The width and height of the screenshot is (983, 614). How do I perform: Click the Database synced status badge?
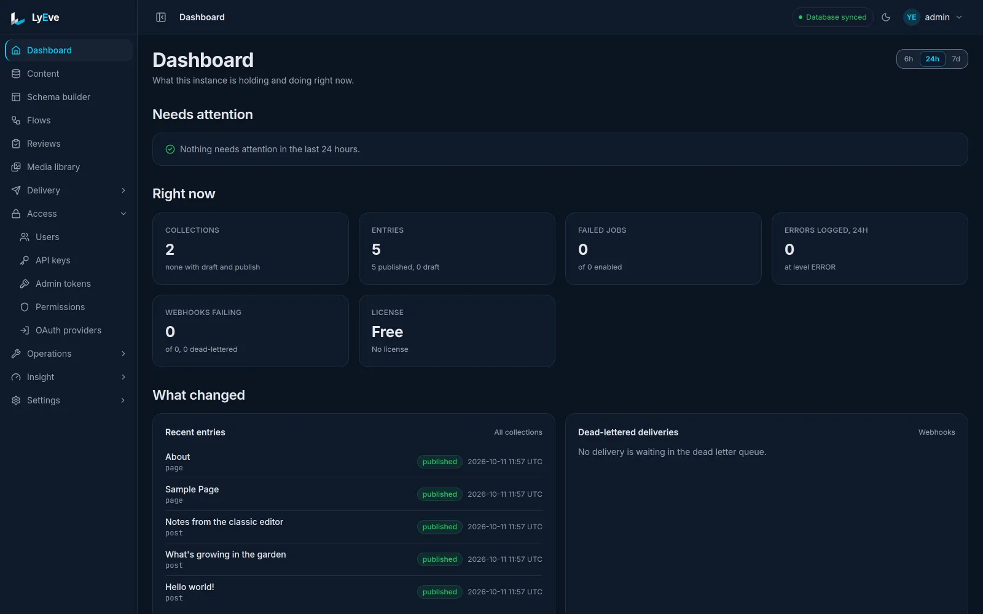tap(832, 17)
